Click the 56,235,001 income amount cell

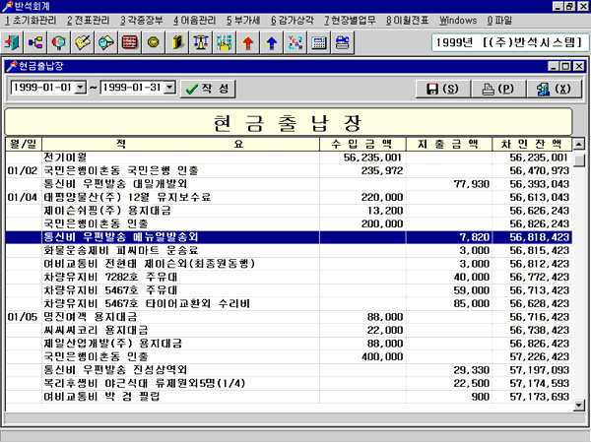pos(362,158)
